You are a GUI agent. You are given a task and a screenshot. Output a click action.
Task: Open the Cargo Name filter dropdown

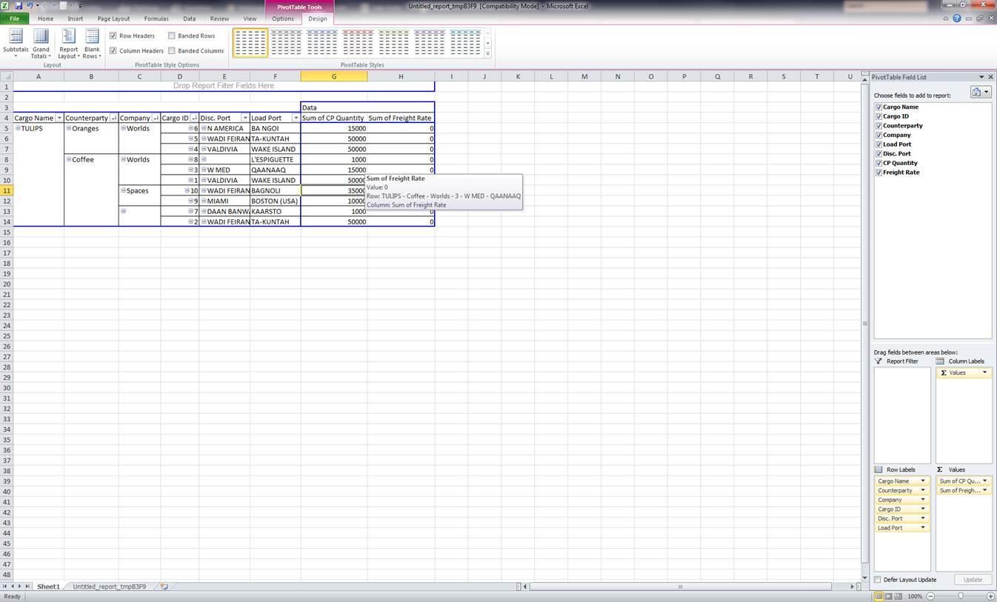tap(59, 118)
